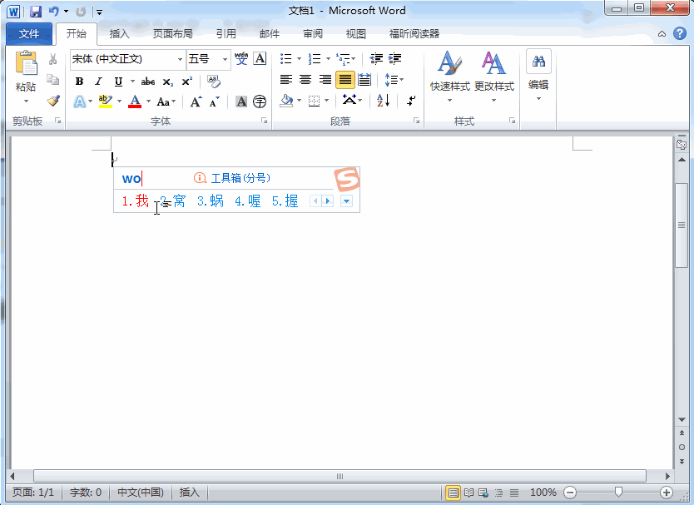Click the numbered list icon

click(315, 58)
